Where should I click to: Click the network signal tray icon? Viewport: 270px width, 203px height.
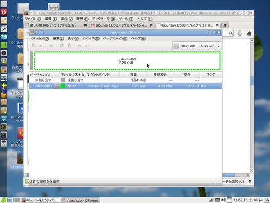(211, 200)
